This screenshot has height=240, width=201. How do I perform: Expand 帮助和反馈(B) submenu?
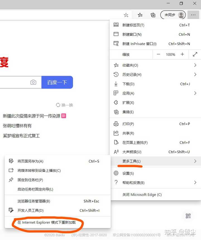(155, 183)
